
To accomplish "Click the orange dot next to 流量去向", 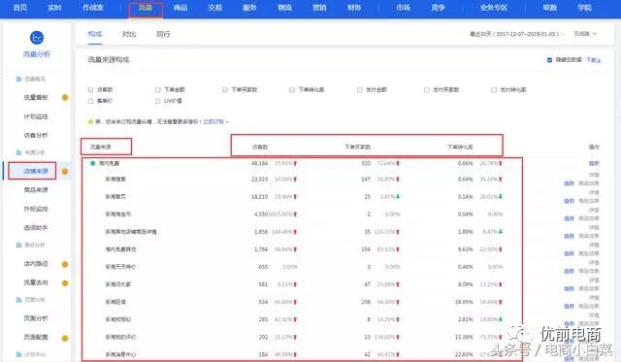I will [x=65, y=283].
